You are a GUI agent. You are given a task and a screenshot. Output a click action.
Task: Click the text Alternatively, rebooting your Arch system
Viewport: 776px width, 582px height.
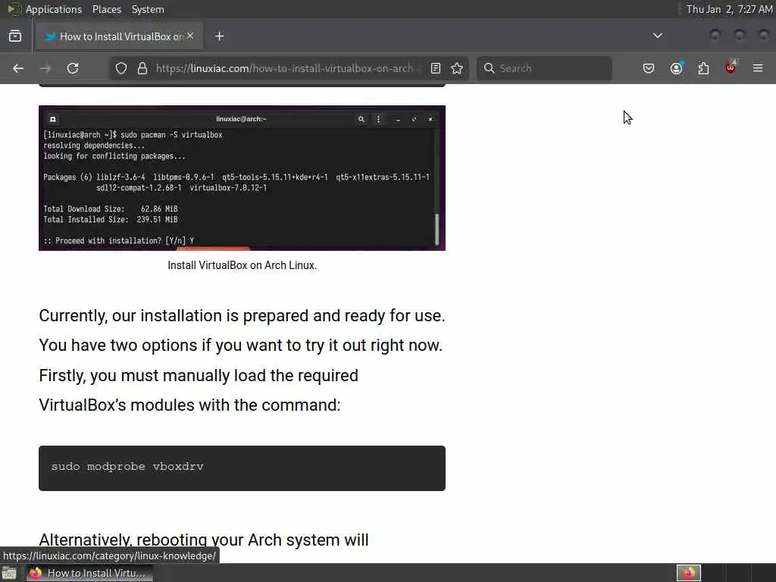(204, 540)
